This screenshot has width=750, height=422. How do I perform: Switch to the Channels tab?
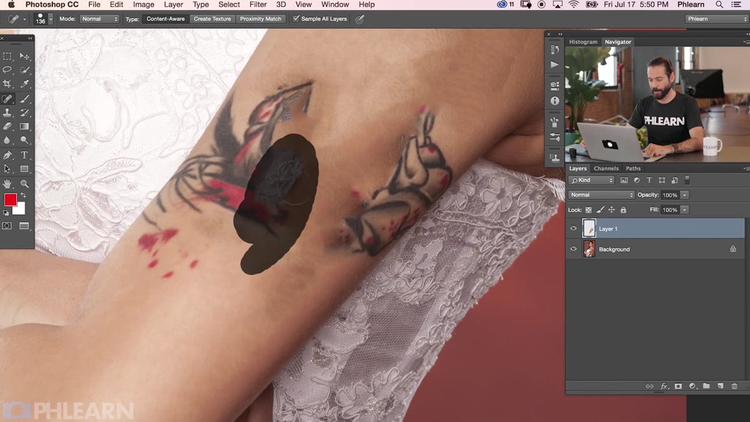[606, 169]
